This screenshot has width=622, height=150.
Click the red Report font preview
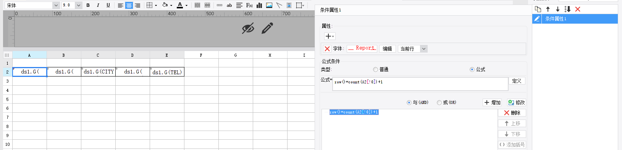[362, 48]
